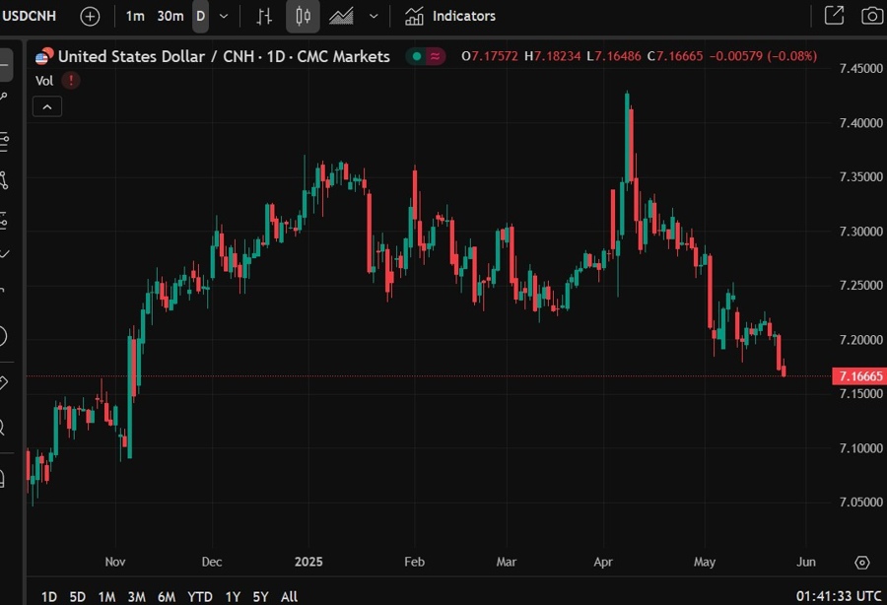Switch to the 1m interval

coord(135,16)
